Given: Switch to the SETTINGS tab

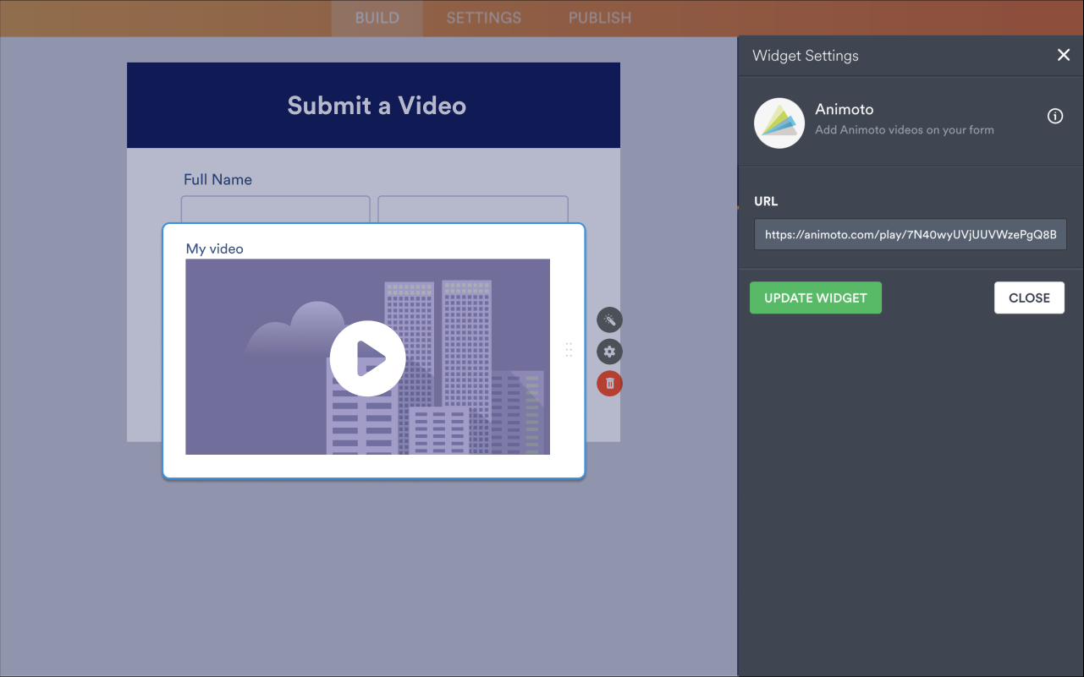Looking at the screenshot, I should (x=483, y=18).
